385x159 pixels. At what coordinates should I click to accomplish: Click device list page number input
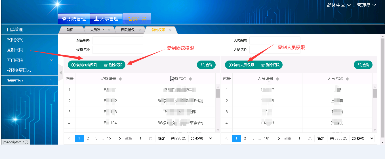coord(140,138)
